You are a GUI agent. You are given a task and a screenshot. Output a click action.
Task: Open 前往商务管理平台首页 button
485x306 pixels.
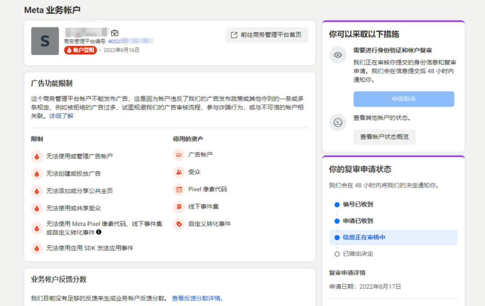click(x=267, y=35)
